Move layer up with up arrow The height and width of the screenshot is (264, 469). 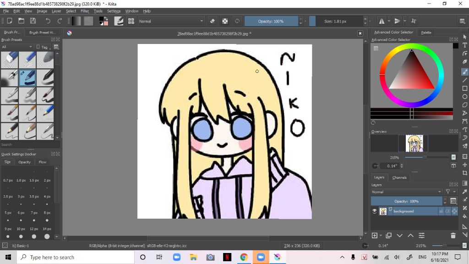point(411,236)
